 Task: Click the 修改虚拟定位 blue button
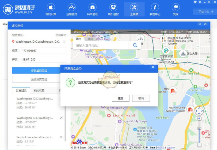click(39, 70)
